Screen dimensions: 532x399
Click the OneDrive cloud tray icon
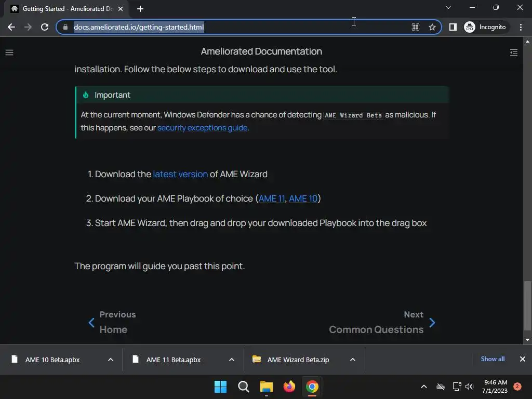tap(441, 387)
